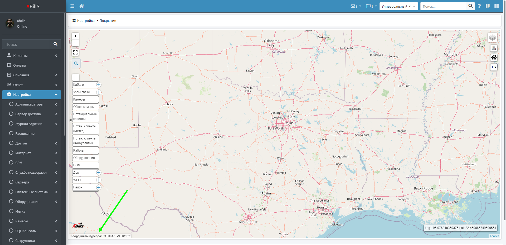Click the map zoom in plus button

[75, 36]
